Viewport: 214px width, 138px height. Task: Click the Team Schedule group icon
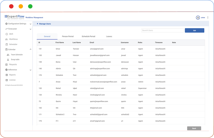click(x=8, y=55)
